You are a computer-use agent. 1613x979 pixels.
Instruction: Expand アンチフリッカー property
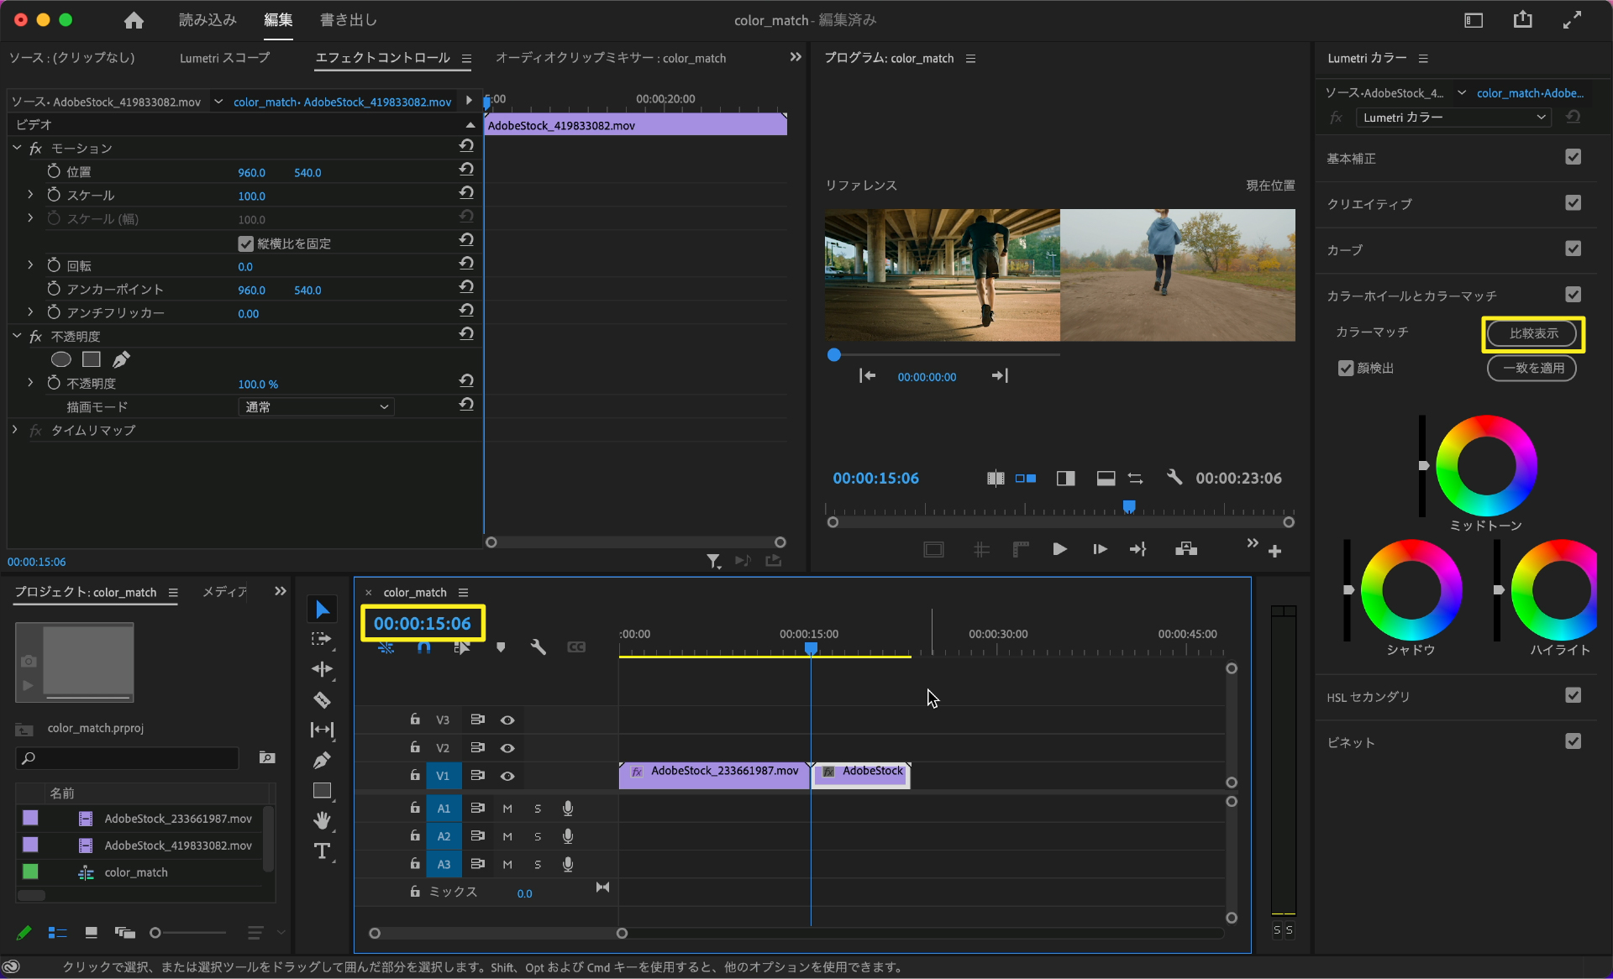click(31, 311)
